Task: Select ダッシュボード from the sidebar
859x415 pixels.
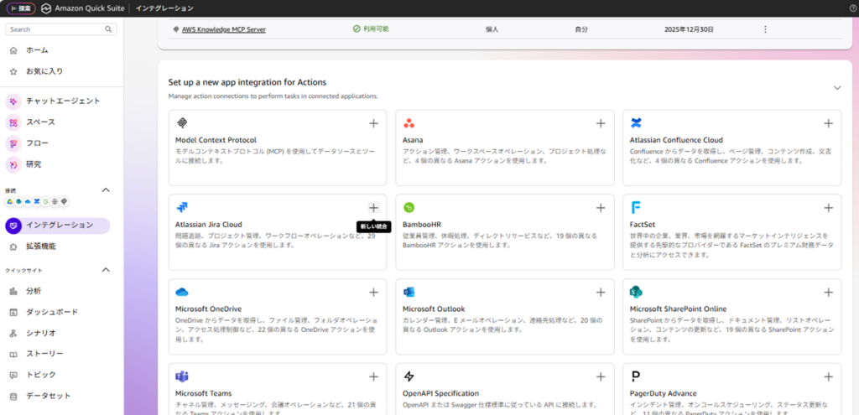Action: point(52,312)
